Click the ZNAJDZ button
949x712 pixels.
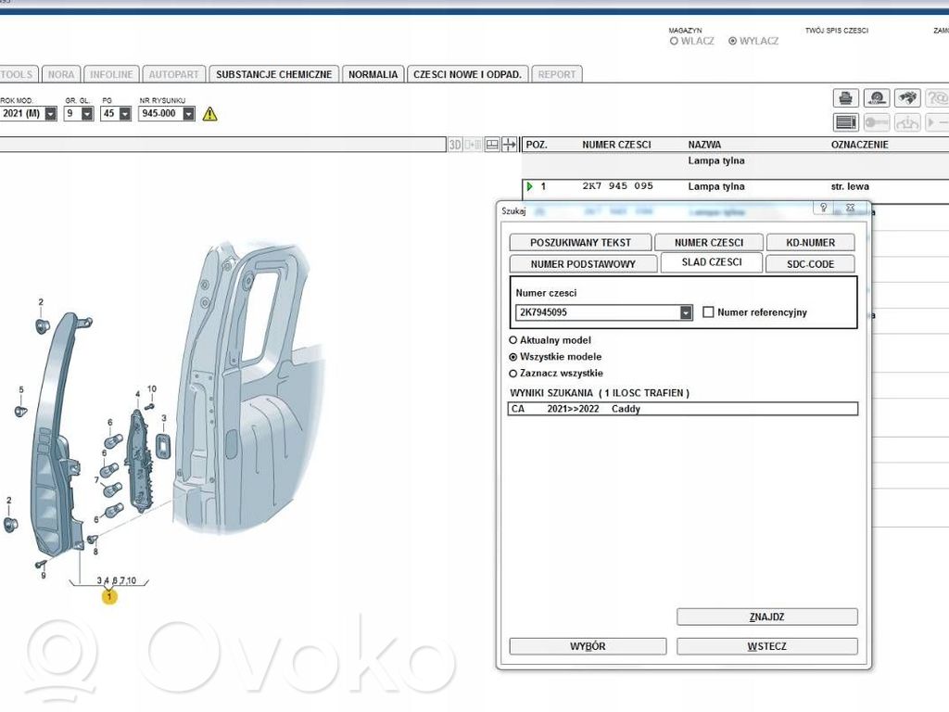click(766, 617)
